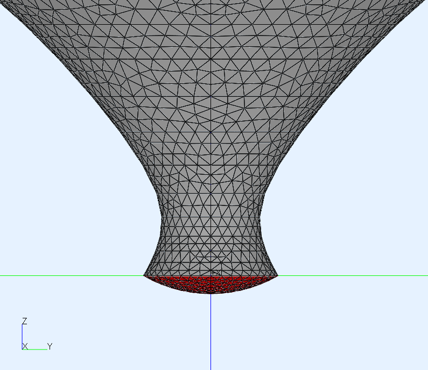Image resolution: width=428 pixels, height=370 pixels.
Task: Select the blue vertical axis line below mesh
Action: tap(211, 332)
